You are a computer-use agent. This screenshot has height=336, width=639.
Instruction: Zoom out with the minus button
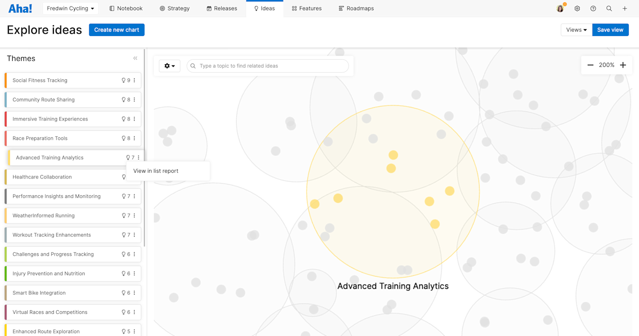pyautogui.click(x=590, y=65)
